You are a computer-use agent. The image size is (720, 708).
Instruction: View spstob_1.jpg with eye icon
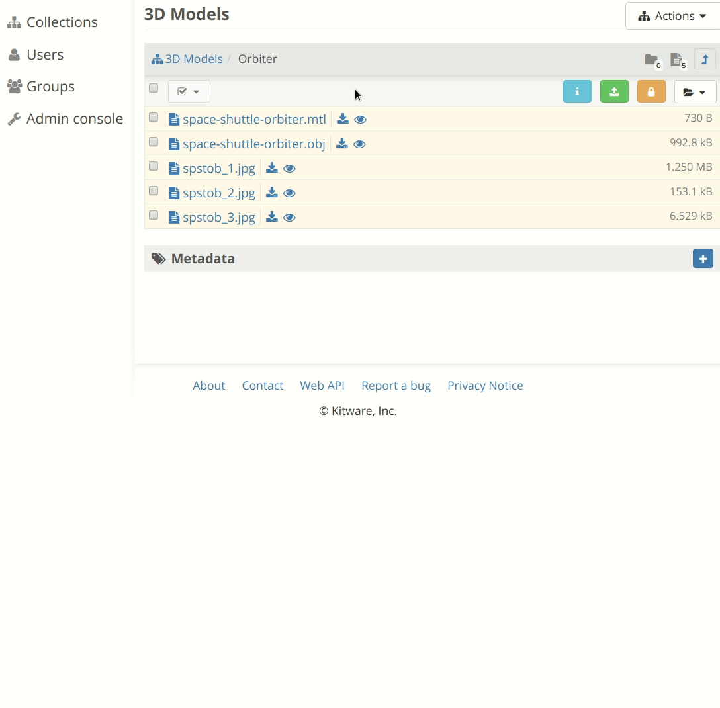289,169
